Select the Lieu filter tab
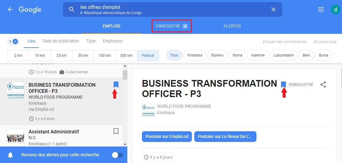 tap(31, 41)
